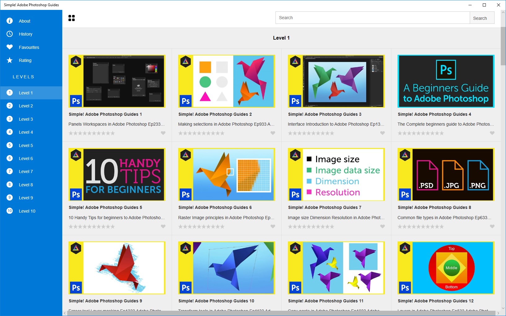Click the Level 7 number badge
The width and height of the screenshot is (506, 316).
tap(10, 171)
